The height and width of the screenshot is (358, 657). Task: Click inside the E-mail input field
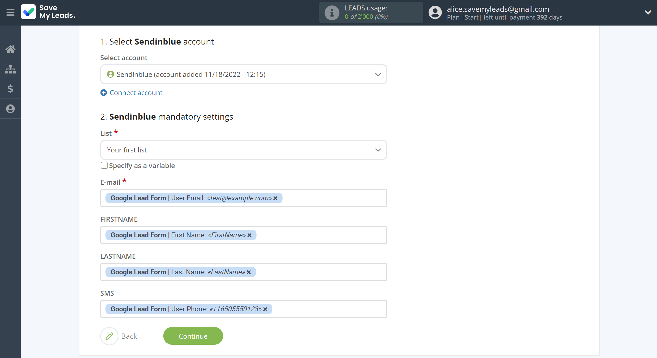243,198
